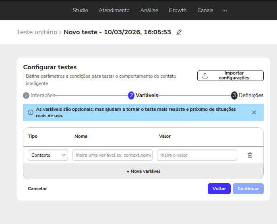Open the Studio menu
This screenshot has width=277, height=224.
tap(80, 10)
